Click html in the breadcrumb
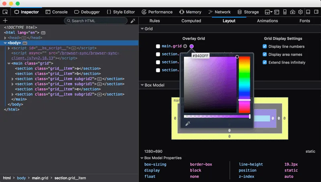The height and width of the screenshot is (182, 321). pos(7,178)
